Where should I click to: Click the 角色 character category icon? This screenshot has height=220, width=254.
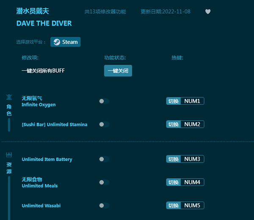point(9,97)
